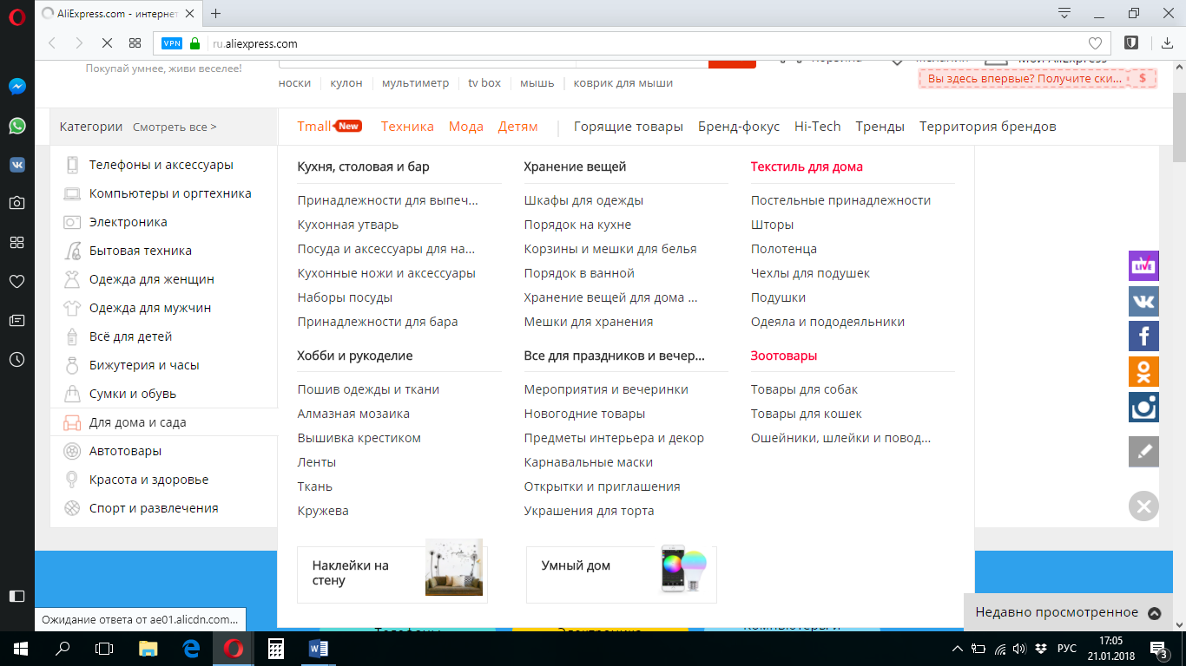Stop loading the page

click(107, 43)
